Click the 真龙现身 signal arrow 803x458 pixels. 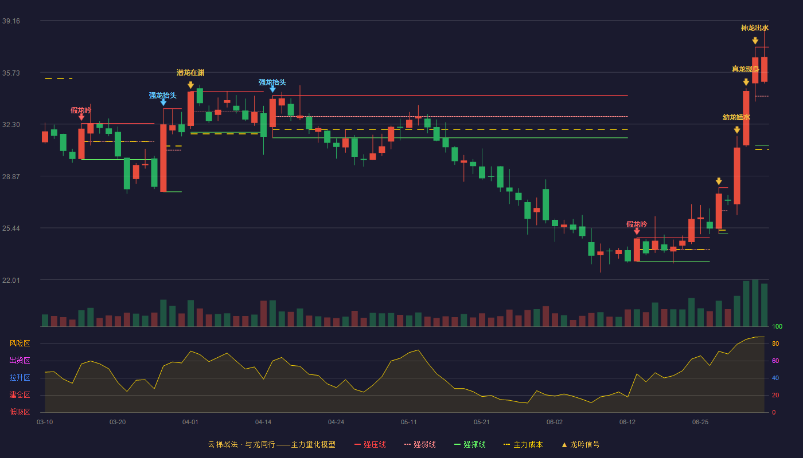pyautogui.click(x=746, y=82)
